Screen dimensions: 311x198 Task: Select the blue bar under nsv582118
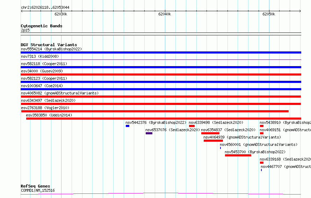[x=161, y=67]
